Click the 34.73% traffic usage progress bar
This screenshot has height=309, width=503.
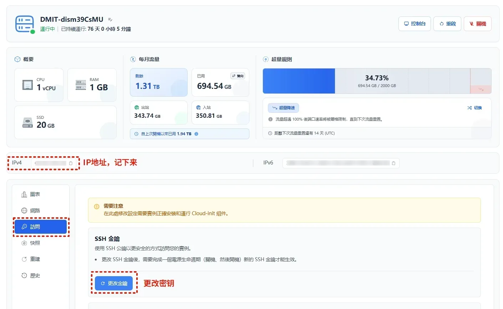[x=377, y=81]
